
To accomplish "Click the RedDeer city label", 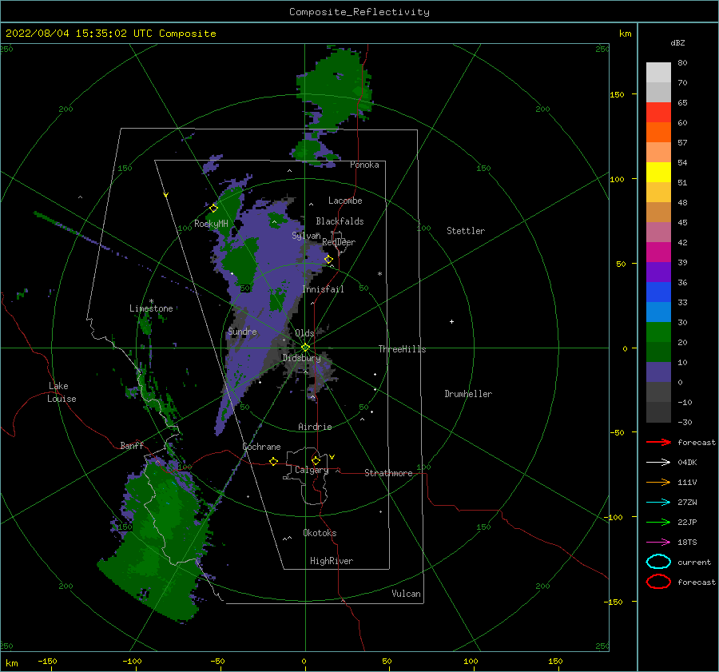I will pyautogui.click(x=339, y=242).
